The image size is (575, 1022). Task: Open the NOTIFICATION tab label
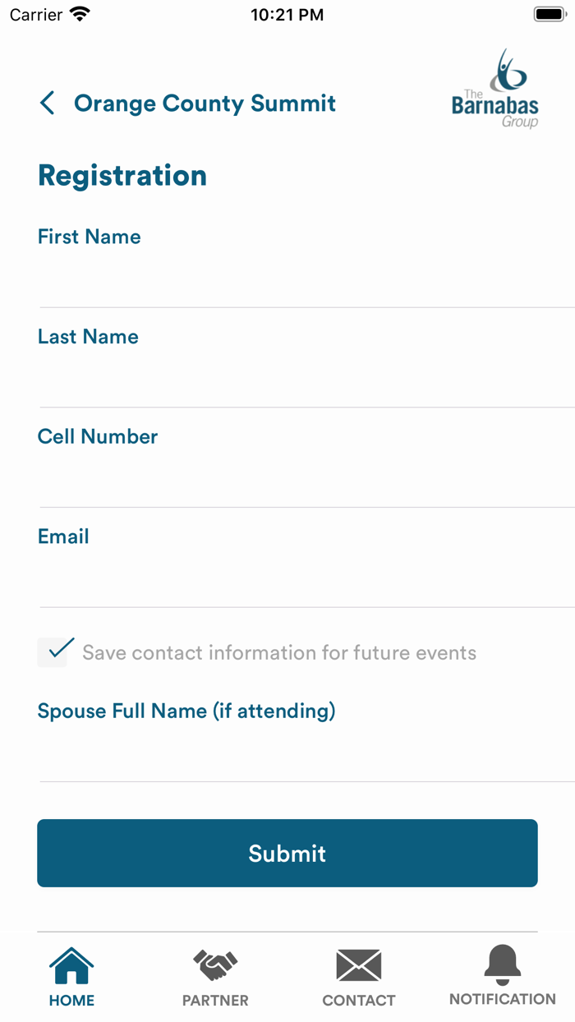503,1000
